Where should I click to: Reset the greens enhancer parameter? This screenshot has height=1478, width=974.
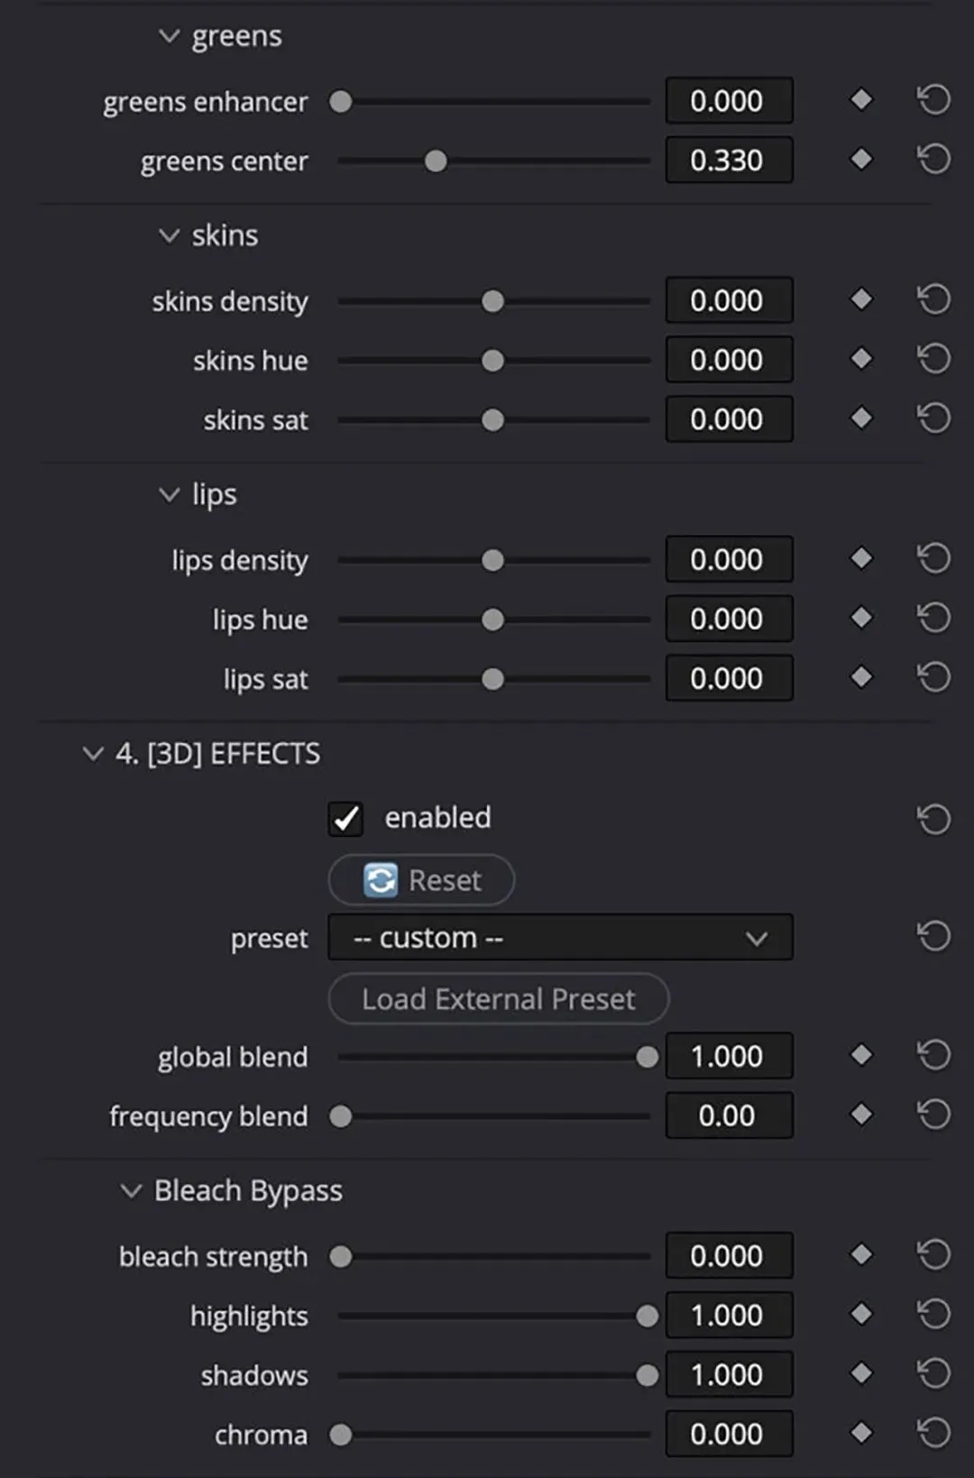[933, 100]
